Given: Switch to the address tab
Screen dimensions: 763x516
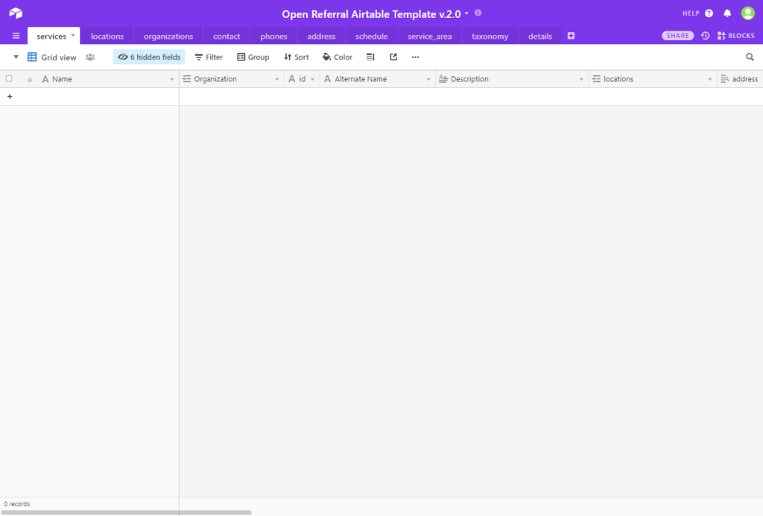Looking at the screenshot, I should [x=321, y=36].
